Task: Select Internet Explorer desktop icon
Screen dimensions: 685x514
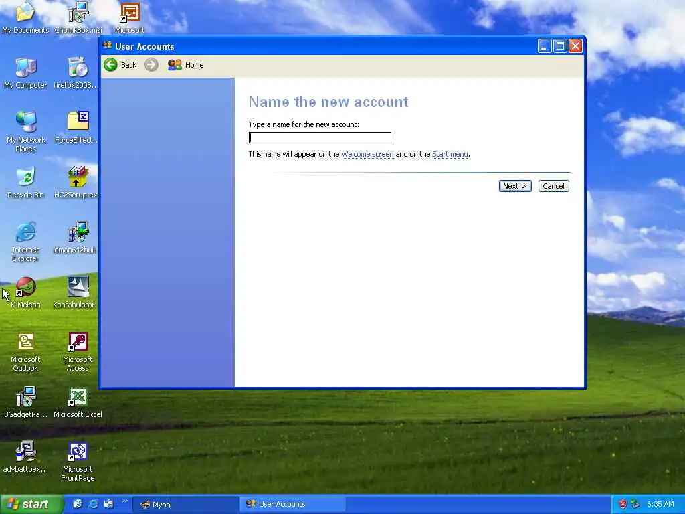Action: tap(25, 241)
